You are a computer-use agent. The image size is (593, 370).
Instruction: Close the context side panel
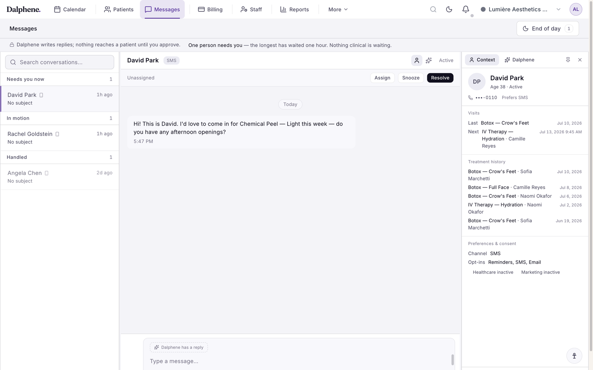(580, 60)
